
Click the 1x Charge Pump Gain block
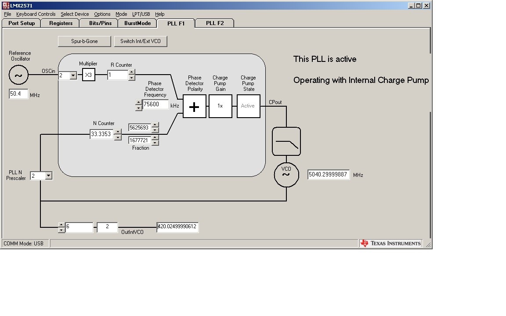[220, 106]
